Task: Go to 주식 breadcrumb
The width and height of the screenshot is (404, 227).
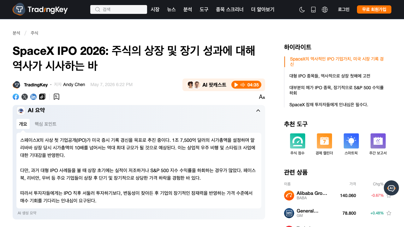Action: 34,33
